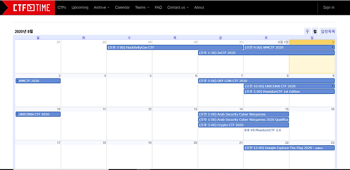This screenshot has width=350, height=170.
Task: Click the day number 23
Action: [332, 143]
